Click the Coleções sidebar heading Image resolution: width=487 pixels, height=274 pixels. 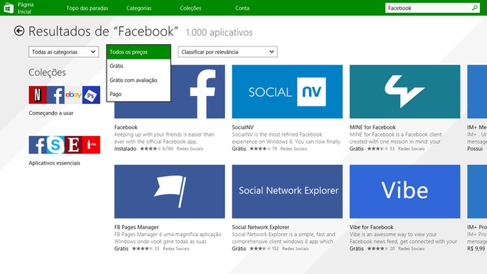tap(47, 72)
